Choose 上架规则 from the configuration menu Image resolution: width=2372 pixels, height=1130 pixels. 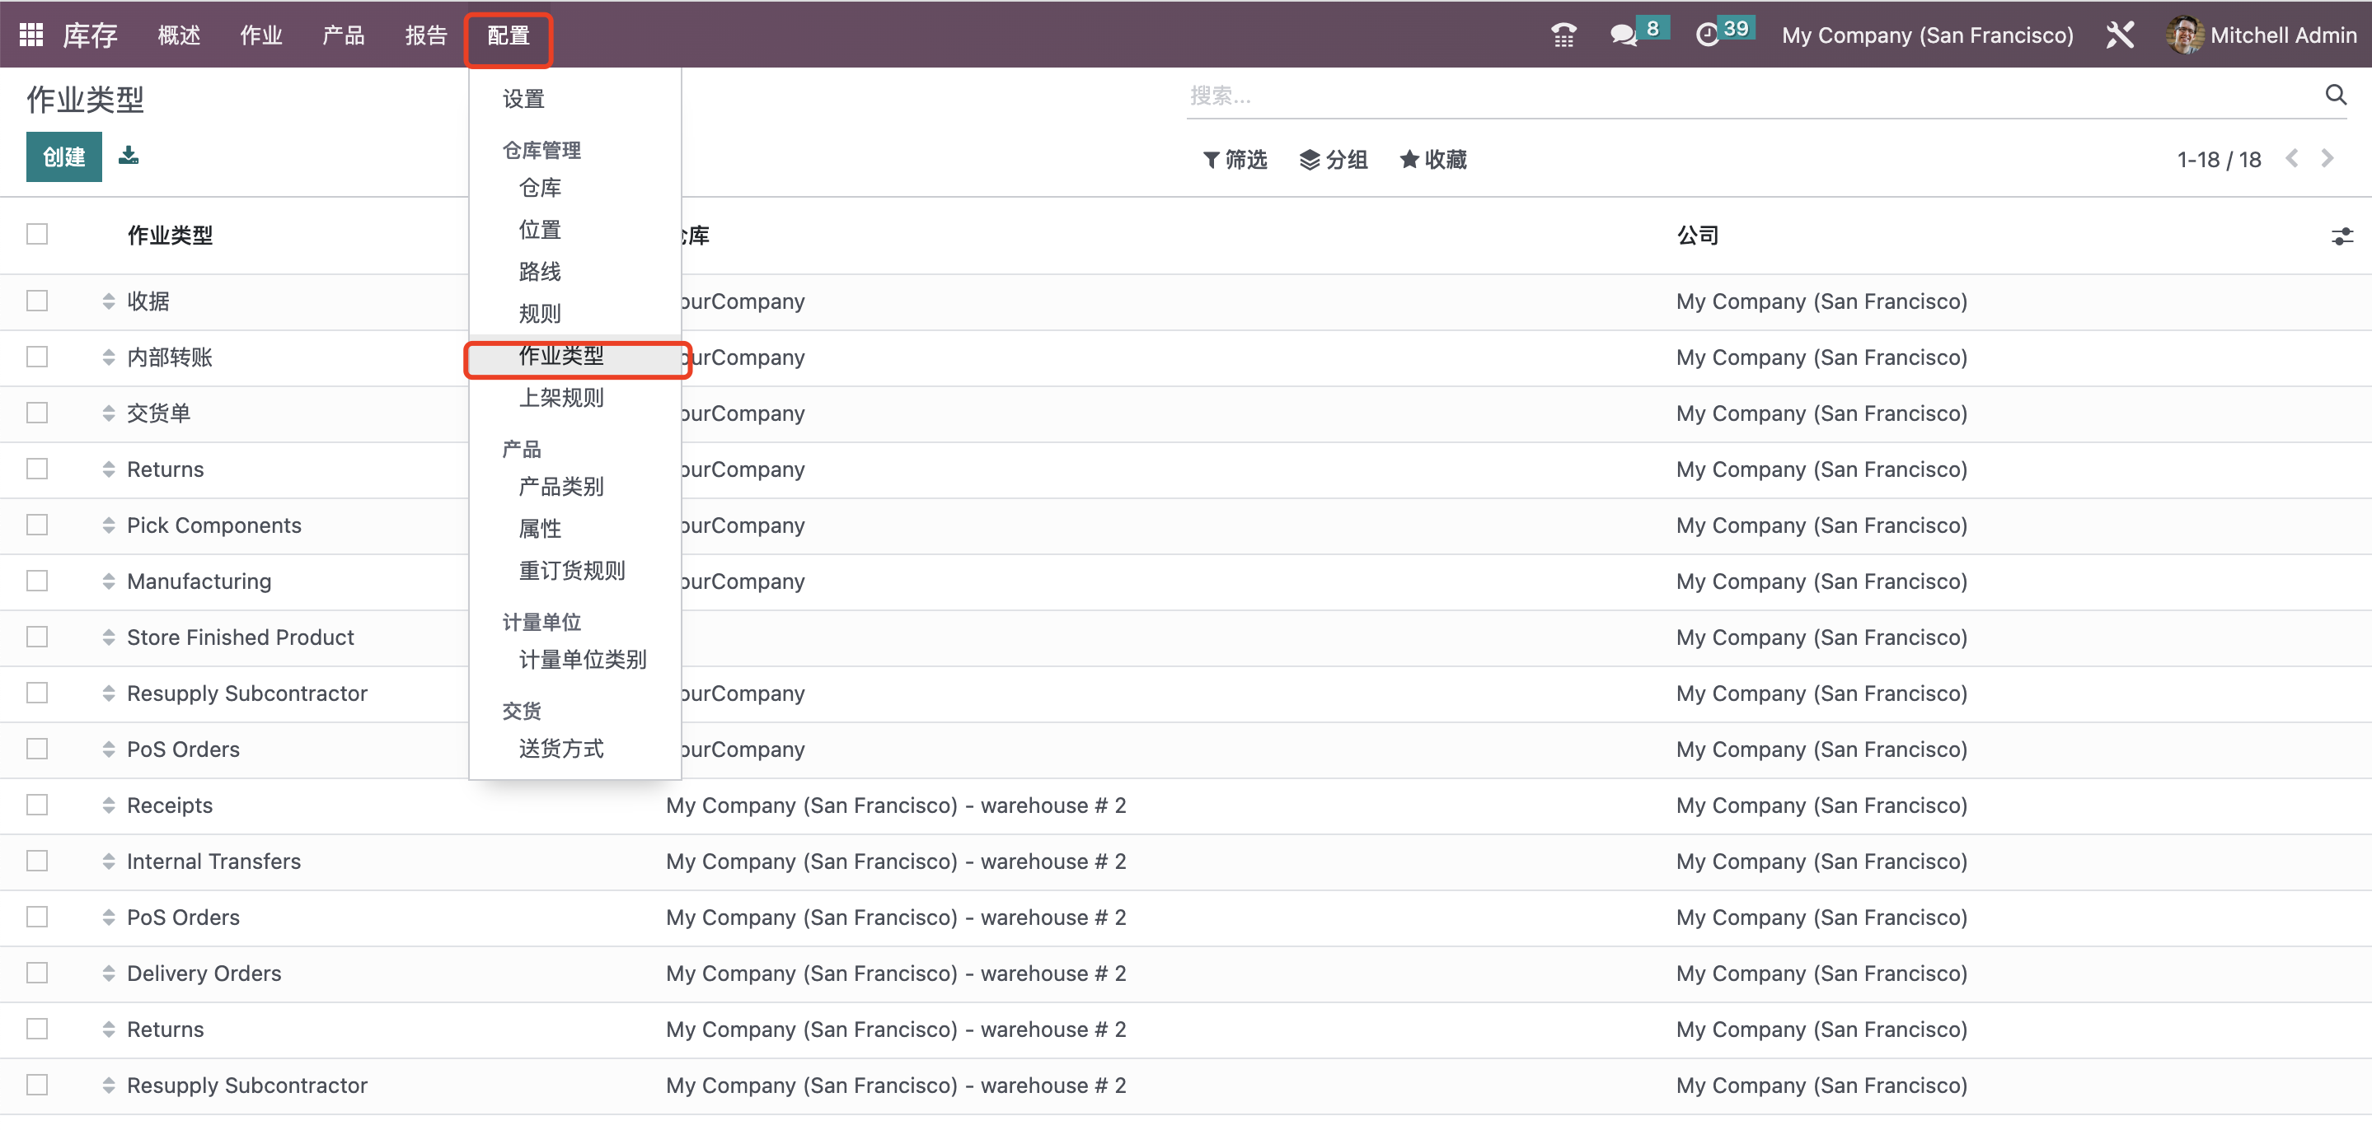tap(560, 398)
